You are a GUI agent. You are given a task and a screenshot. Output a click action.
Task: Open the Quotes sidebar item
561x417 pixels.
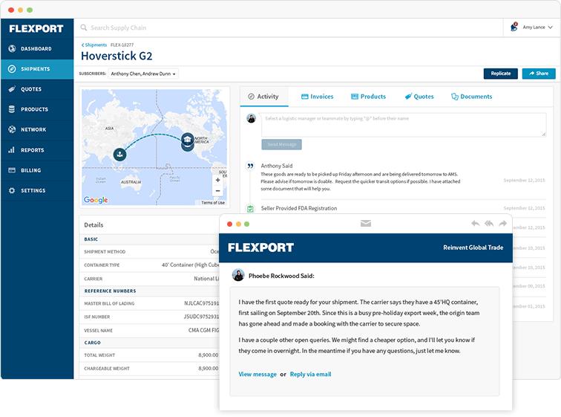click(x=37, y=89)
